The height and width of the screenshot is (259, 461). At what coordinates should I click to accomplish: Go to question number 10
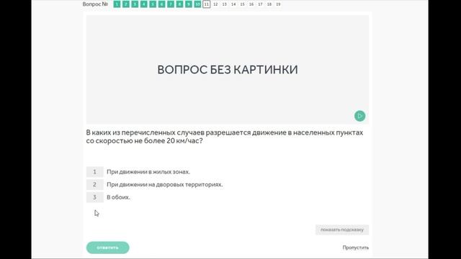point(197,4)
